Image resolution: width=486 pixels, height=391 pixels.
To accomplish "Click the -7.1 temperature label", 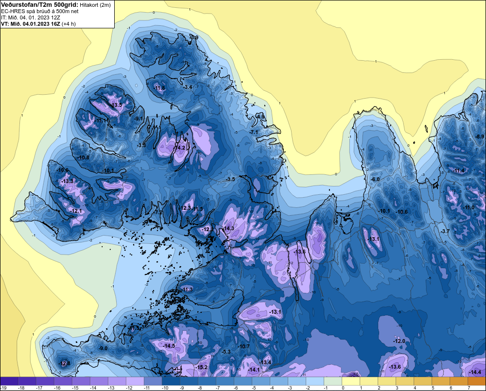I will [x=254, y=132].
